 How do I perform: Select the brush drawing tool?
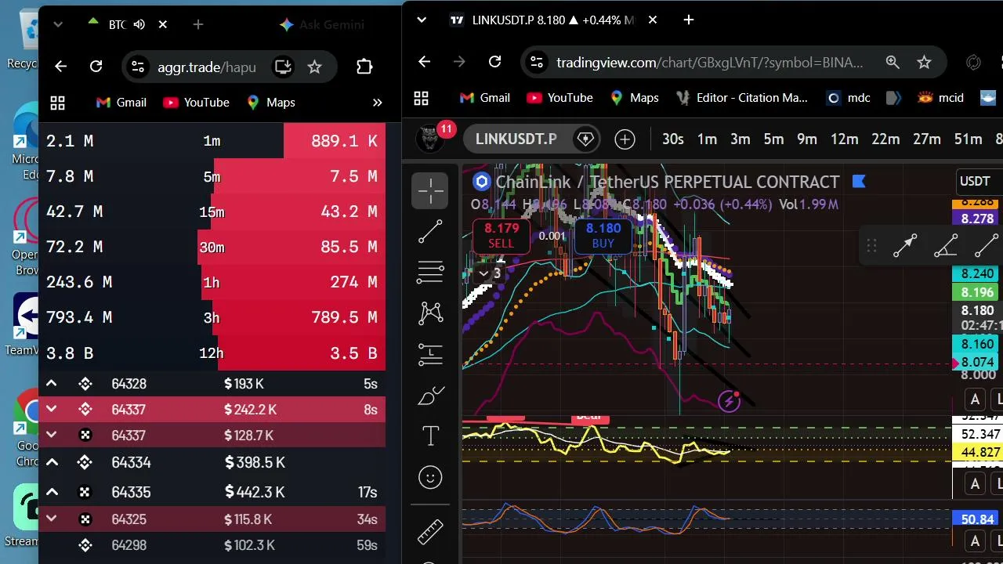point(431,396)
